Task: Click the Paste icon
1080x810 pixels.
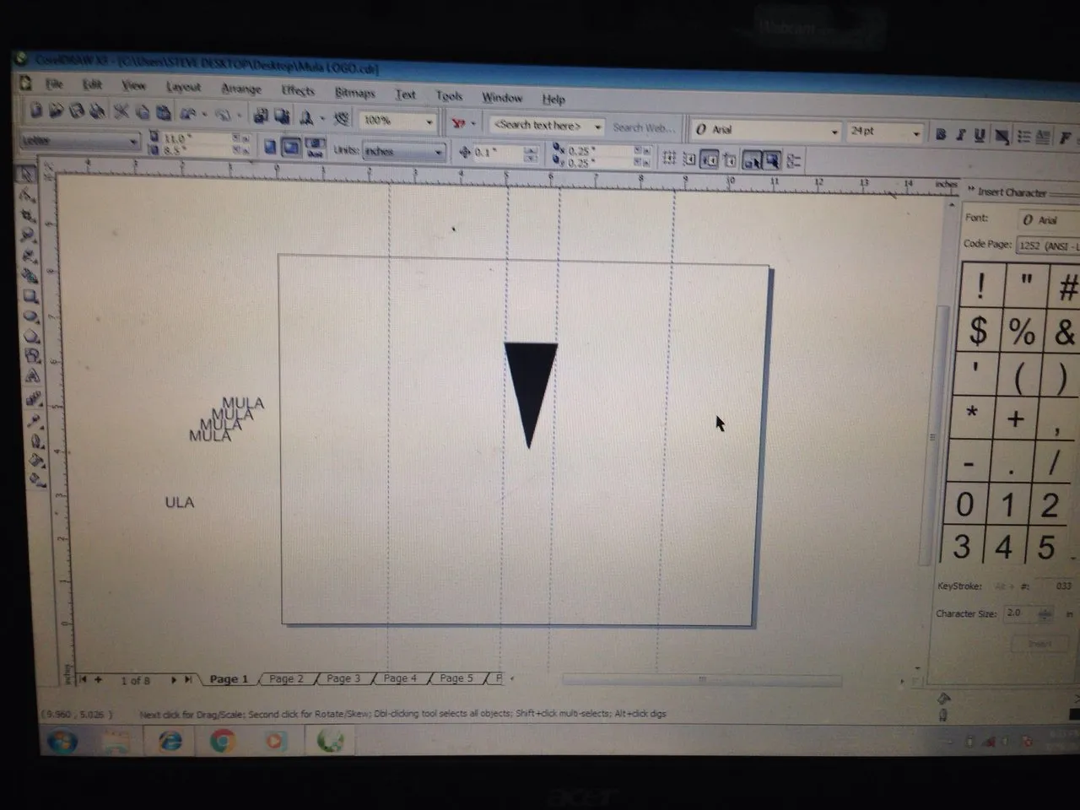Action: coord(163,112)
